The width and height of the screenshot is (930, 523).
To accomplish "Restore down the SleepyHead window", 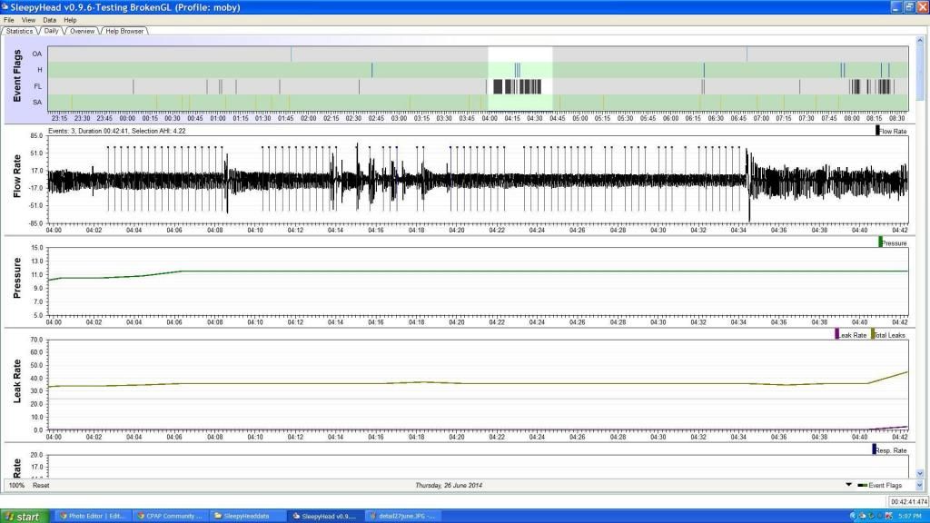I will pyautogui.click(x=909, y=7).
